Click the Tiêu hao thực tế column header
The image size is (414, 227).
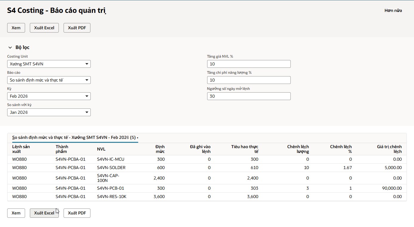[x=245, y=149]
